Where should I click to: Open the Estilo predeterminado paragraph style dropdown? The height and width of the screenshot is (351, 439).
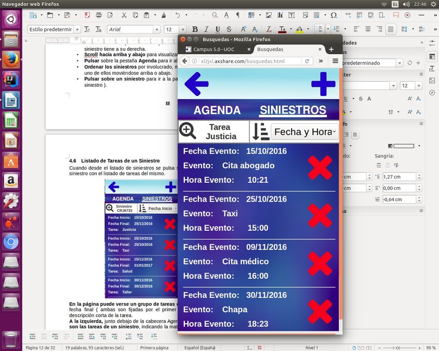[77, 29]
